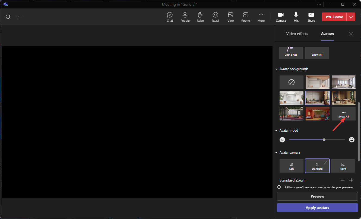The image size is (361, 219).
Task: Open the View layout options
Action: click(x=231, y=17)
